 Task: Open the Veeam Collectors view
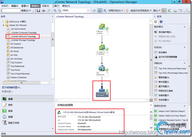coord(18,77)
